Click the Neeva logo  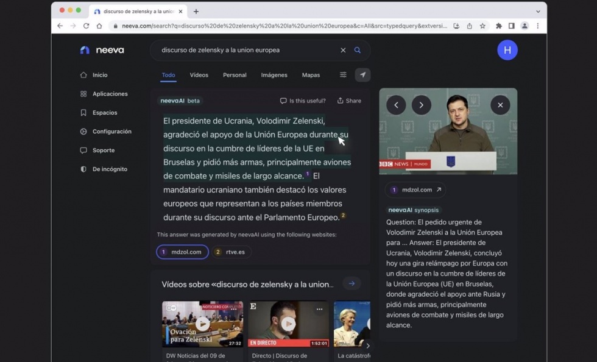[102, 50]
